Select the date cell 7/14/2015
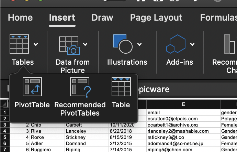The image size is (237, 152). (128, 150)
